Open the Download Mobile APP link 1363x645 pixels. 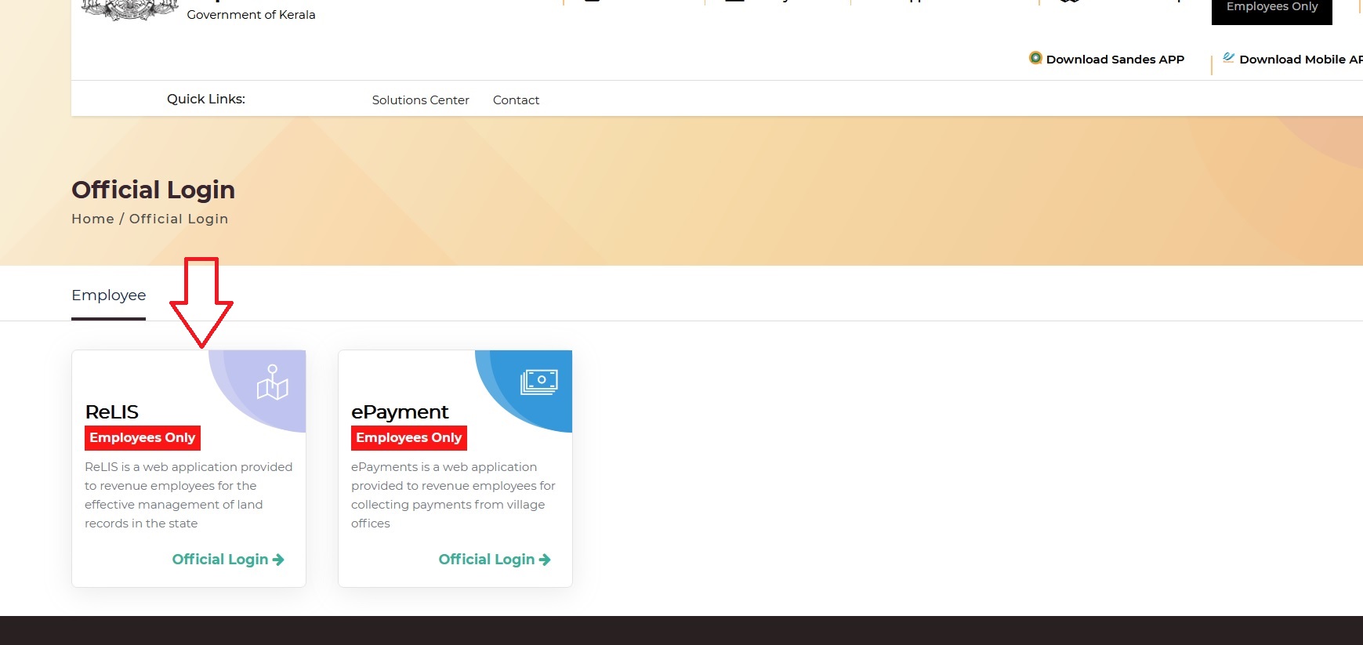coord(1300,60)
